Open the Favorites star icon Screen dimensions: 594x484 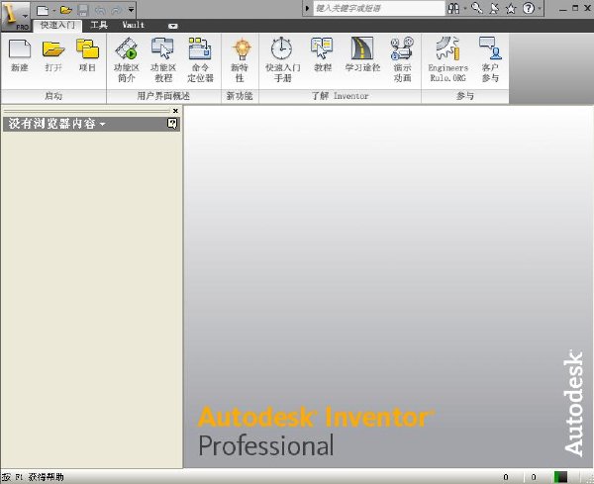click(x=511, y=8)
